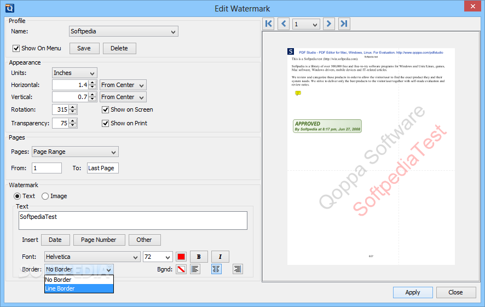Decrease Rotation value
The image size is (485, 307).
coord(73,112)
